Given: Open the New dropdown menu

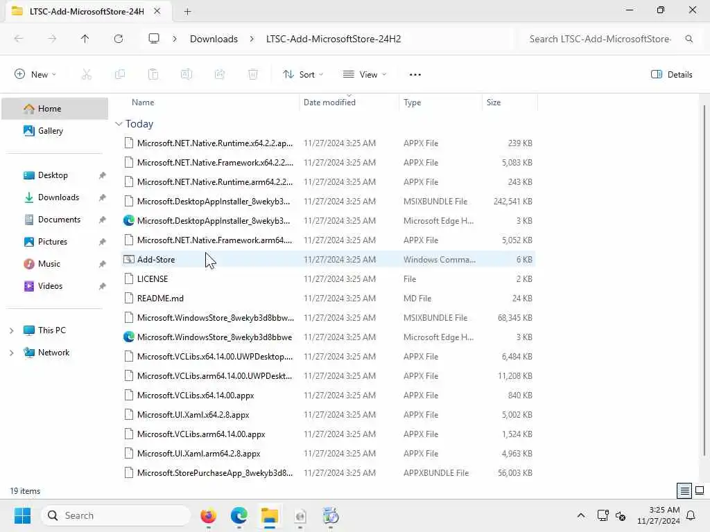Looking at the screenshot, I should (35, 75).
